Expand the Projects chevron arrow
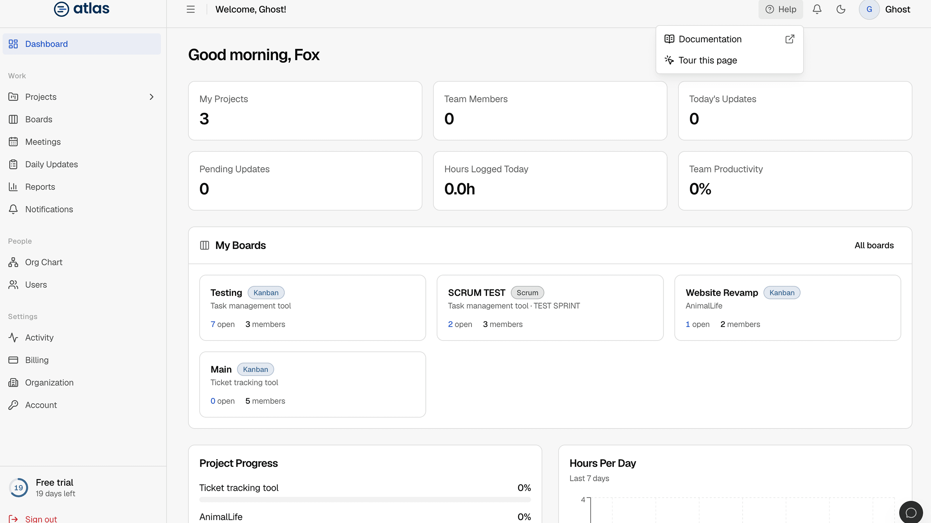Viewport: 931px width, 523px height. (151, 97)
